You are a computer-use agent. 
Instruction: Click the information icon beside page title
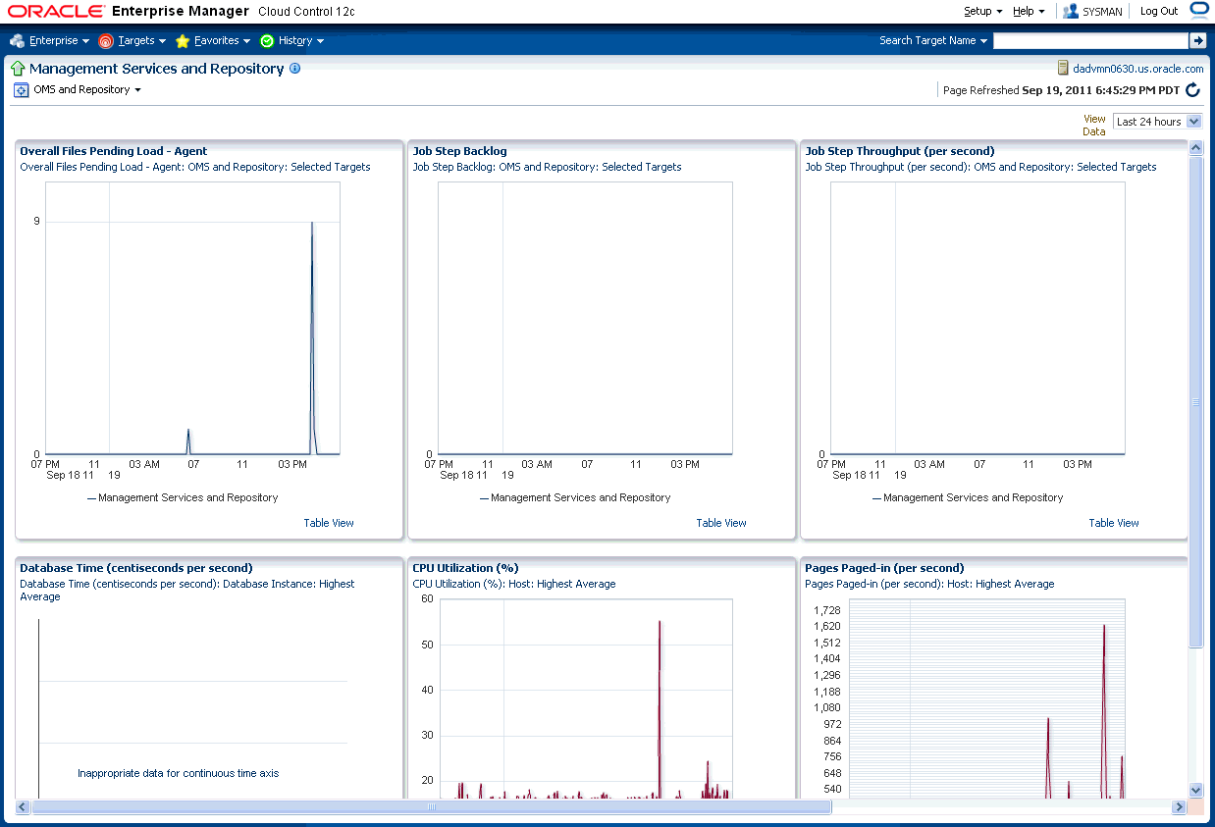295,69
